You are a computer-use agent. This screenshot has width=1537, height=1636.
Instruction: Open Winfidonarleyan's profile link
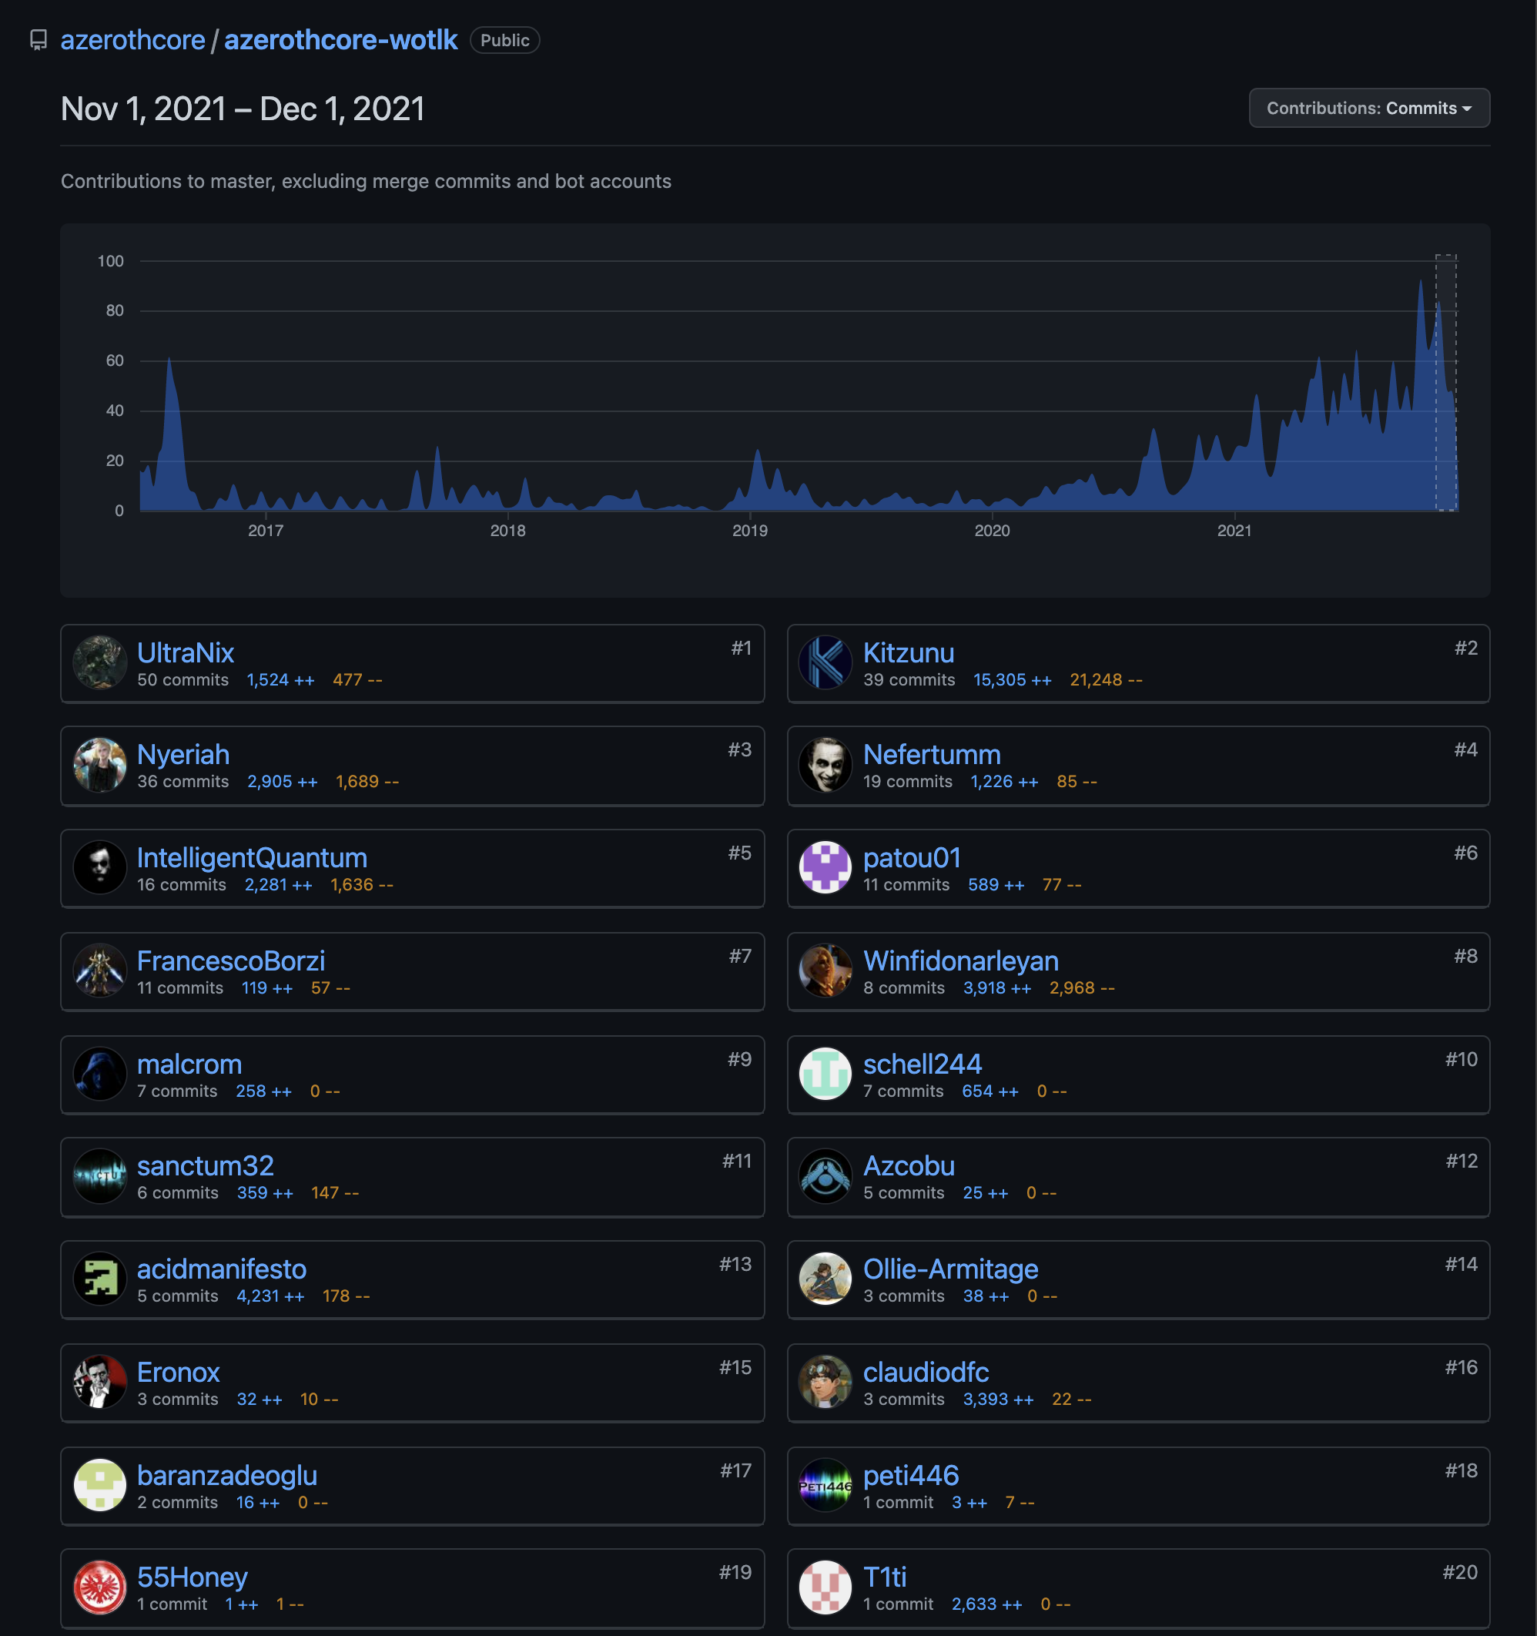coord(960,960)
